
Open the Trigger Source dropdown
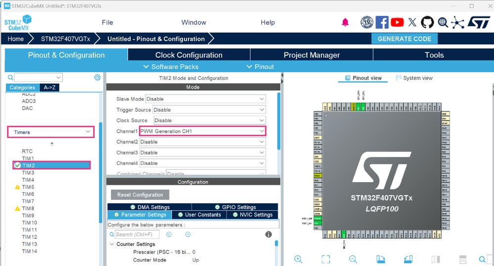[209, 110]
